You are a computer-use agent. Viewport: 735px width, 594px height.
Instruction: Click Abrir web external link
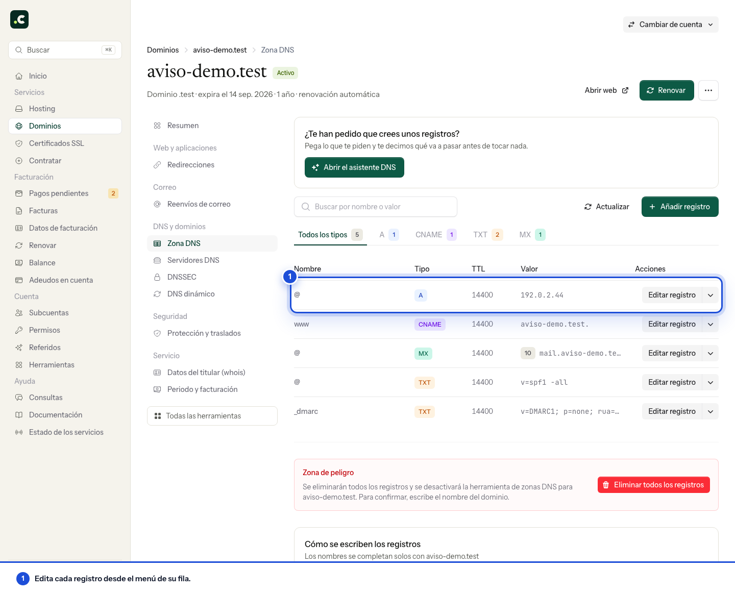point(606,90)
